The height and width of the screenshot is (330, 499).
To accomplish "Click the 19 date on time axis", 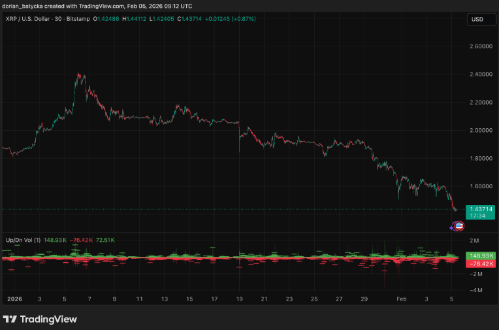I will [239, 299].
